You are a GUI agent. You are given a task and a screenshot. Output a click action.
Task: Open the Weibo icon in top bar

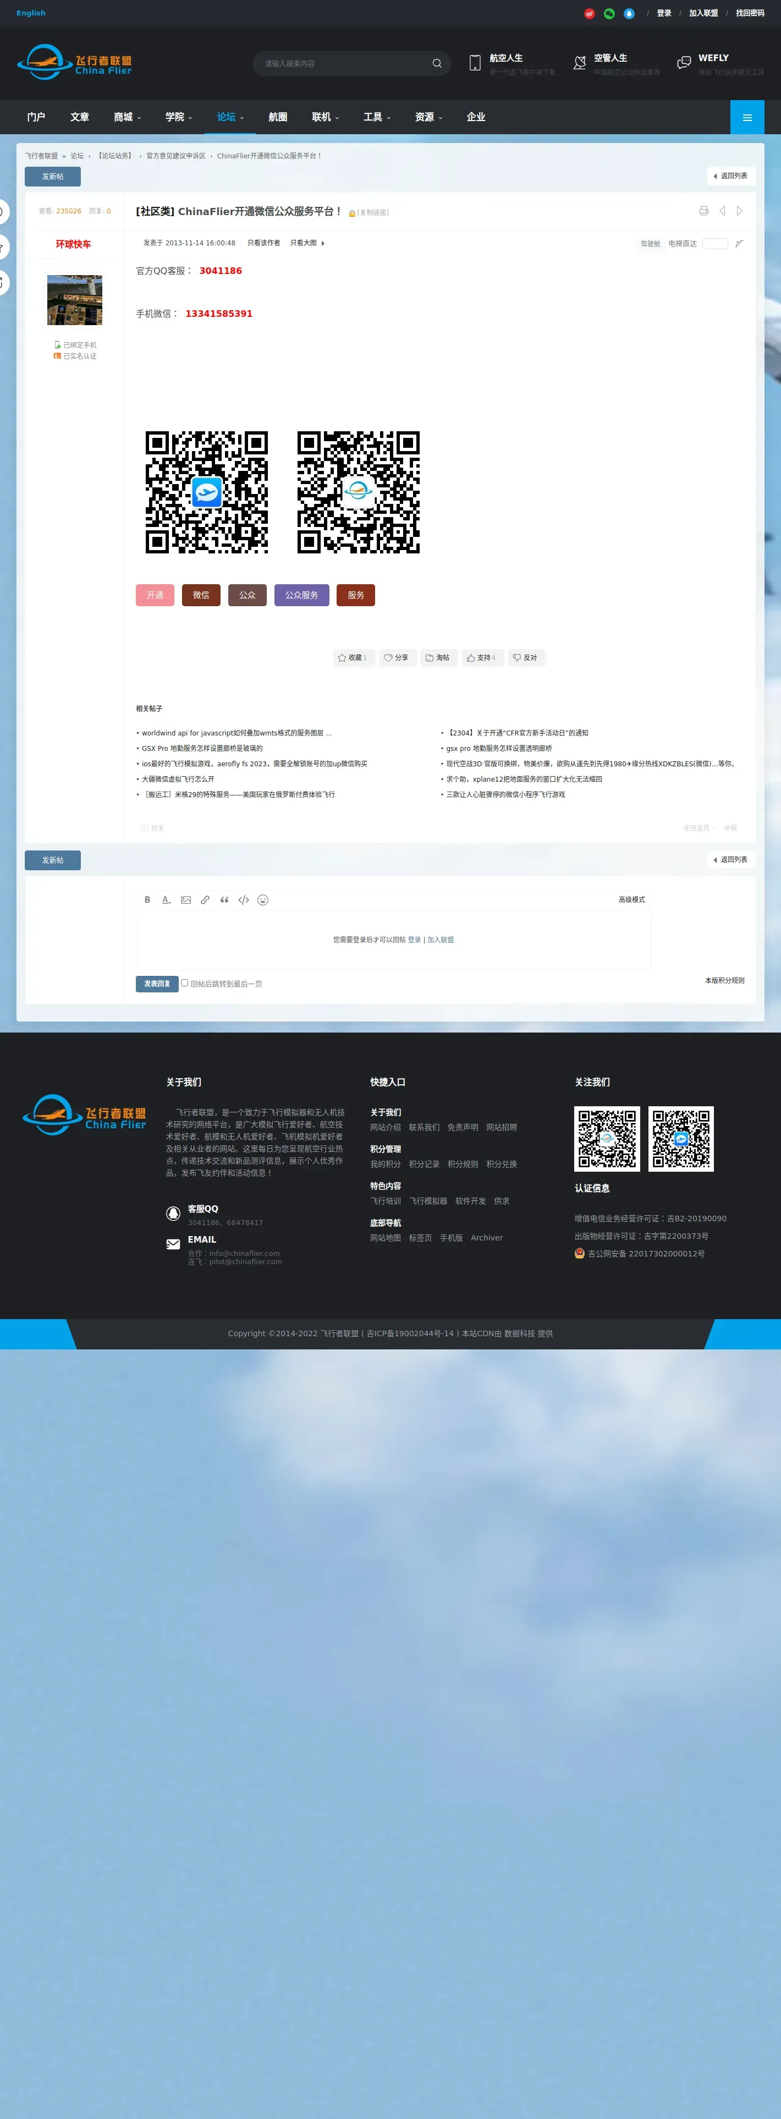pos(590,13)
